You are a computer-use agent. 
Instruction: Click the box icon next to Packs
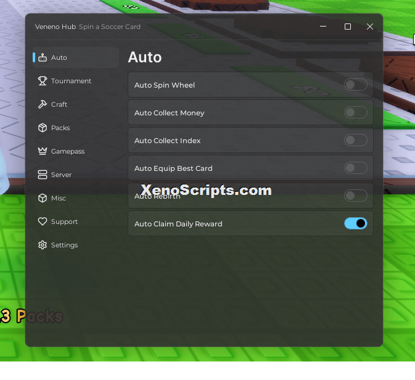click(x=43, y=128)
